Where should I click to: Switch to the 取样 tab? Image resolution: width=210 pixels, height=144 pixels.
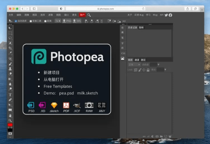pyautogui.click(x=141, y=28)
